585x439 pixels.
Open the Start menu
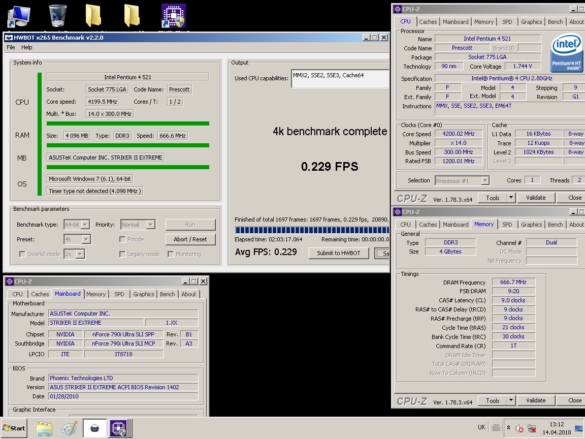pos(15,428)
